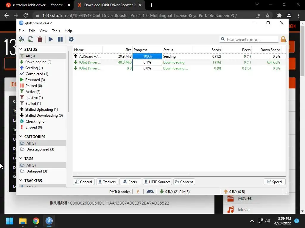Select Untagged (3) tag filter

coord(43,171)
